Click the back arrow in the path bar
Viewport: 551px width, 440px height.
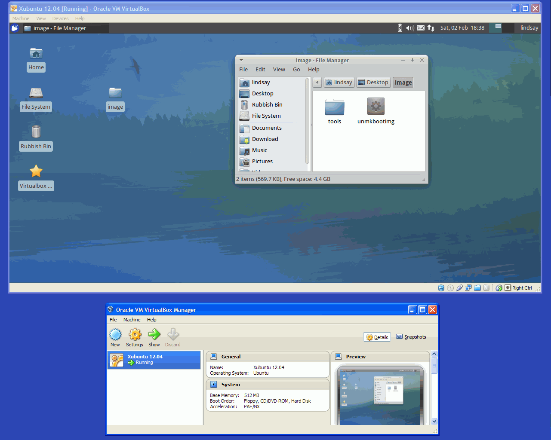[x=317, y=82]
